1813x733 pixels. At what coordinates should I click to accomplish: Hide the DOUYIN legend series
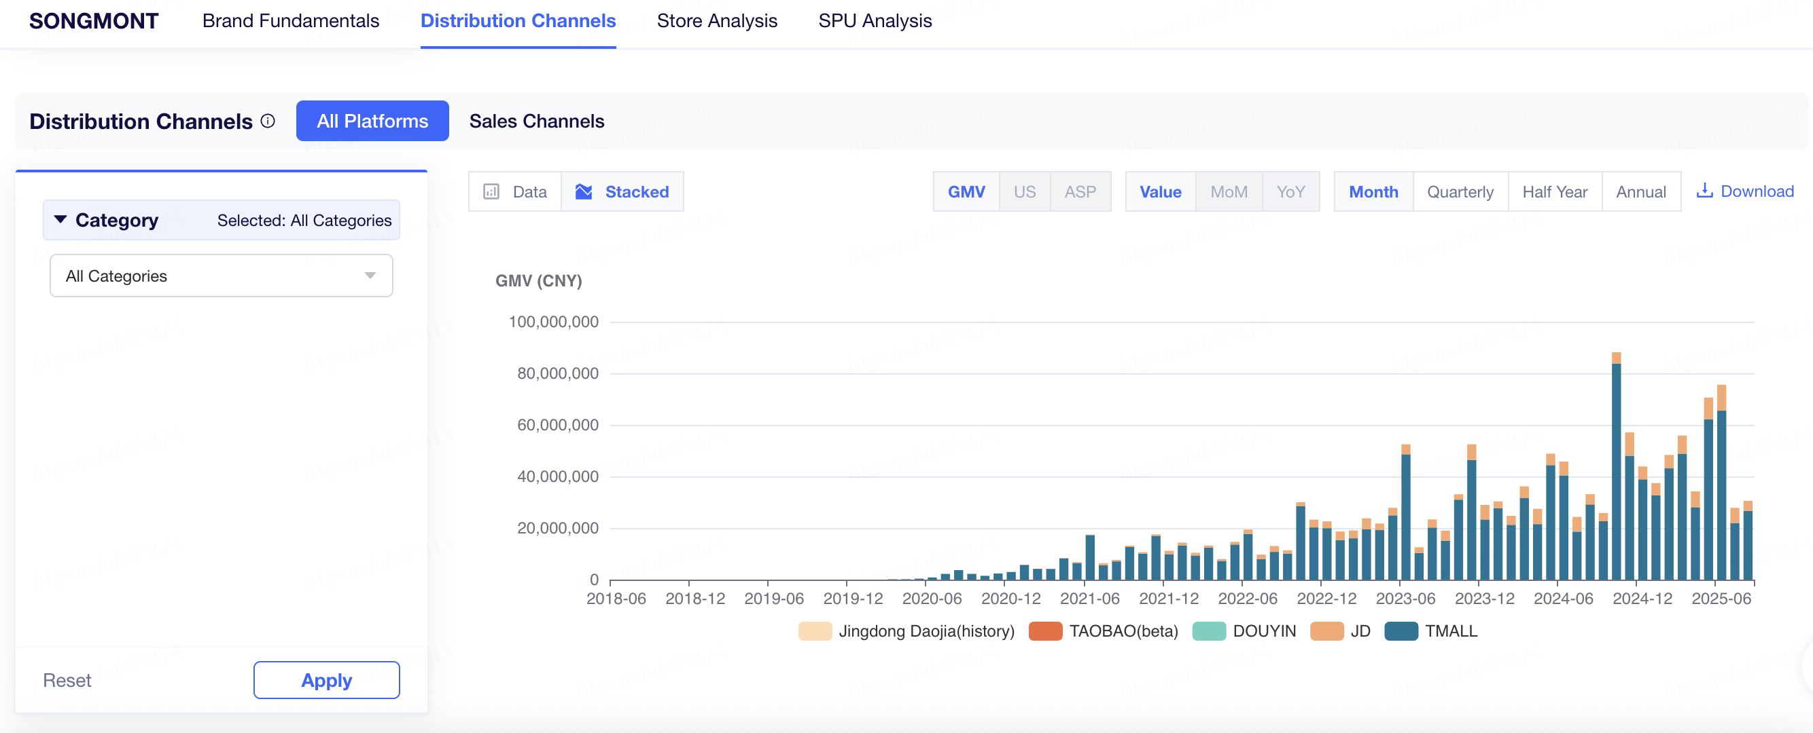click(x=1209, y=631)
